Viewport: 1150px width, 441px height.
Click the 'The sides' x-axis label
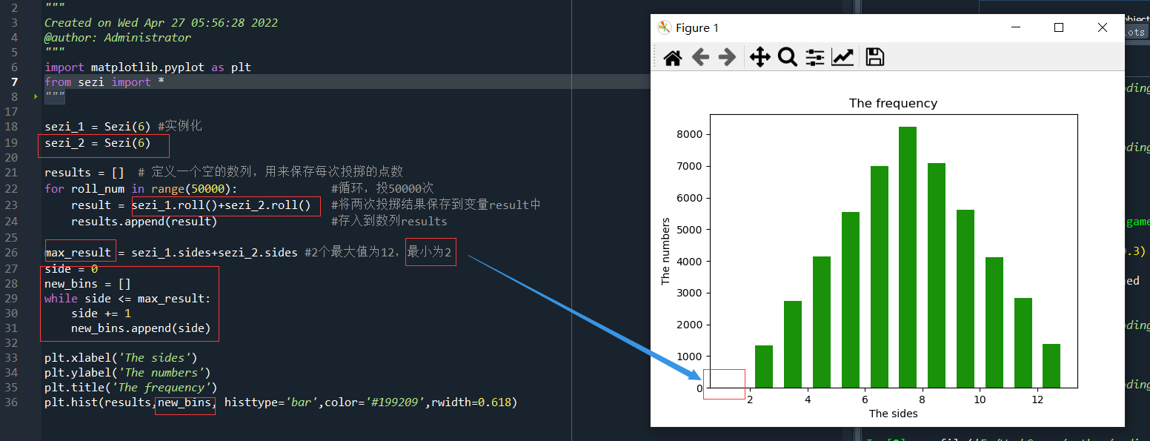point(893,414)
